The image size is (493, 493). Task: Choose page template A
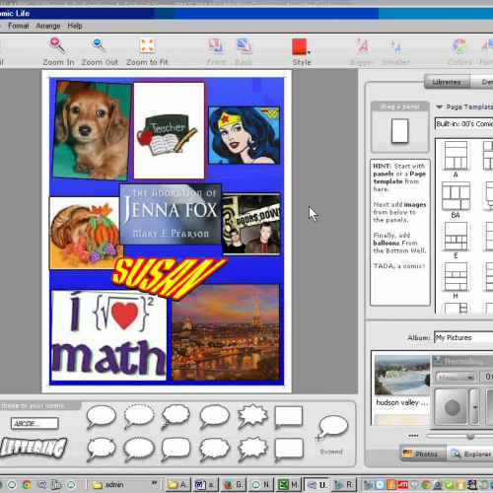point(456,155)
